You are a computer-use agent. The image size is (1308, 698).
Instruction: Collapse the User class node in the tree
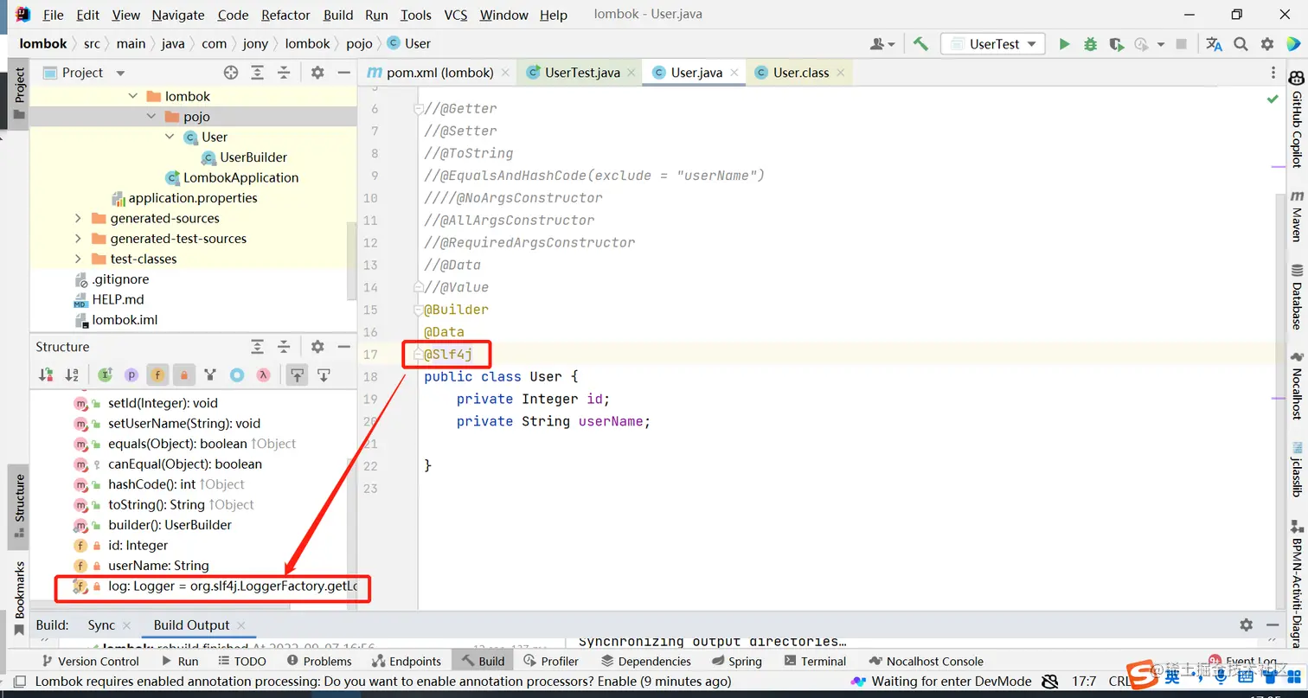170,137
